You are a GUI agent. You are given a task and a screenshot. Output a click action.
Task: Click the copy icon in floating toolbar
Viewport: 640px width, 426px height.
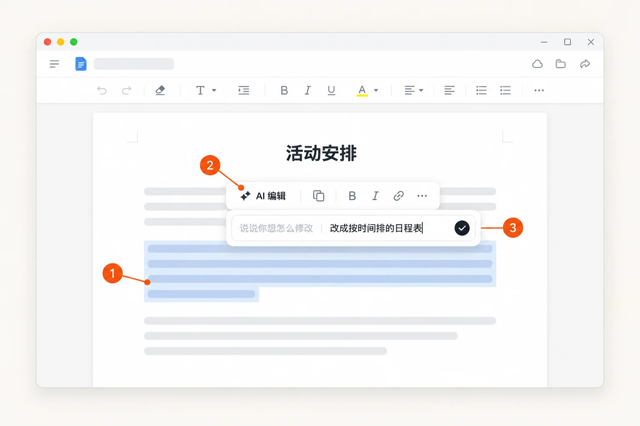319,196
